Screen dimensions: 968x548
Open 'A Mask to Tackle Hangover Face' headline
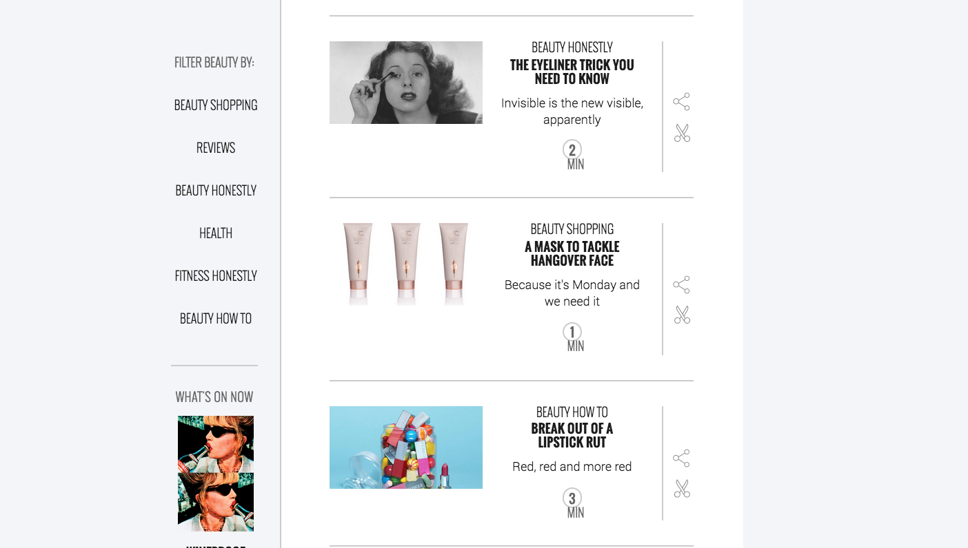pos(572,253)
